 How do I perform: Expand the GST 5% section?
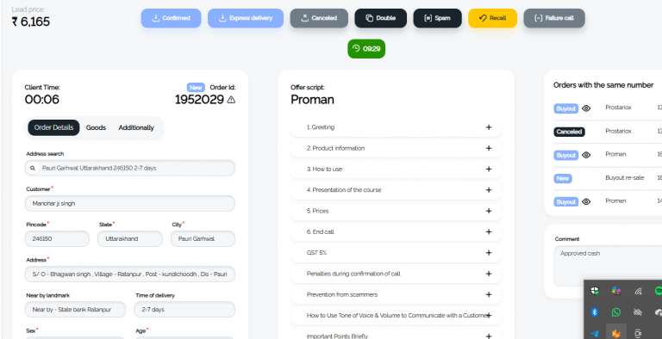(x=396, y=253)
